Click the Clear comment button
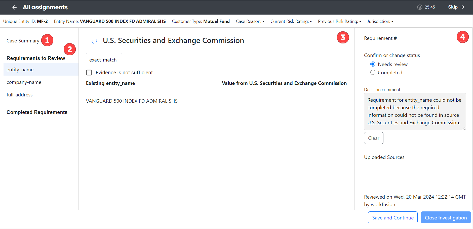473x229 pixels. [x=374, y=138]
